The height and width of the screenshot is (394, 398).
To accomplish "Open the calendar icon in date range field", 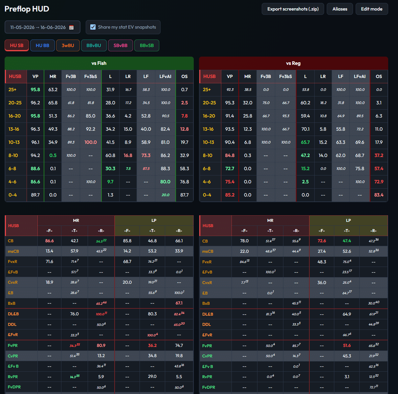I will click(71, 27).
